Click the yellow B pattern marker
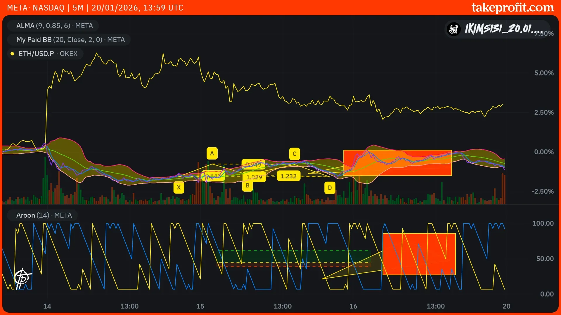 [x=247, y=185]
